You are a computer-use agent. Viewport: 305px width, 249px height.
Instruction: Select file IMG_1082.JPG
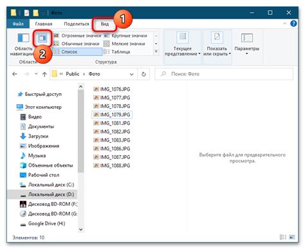(x=112, y=132)
